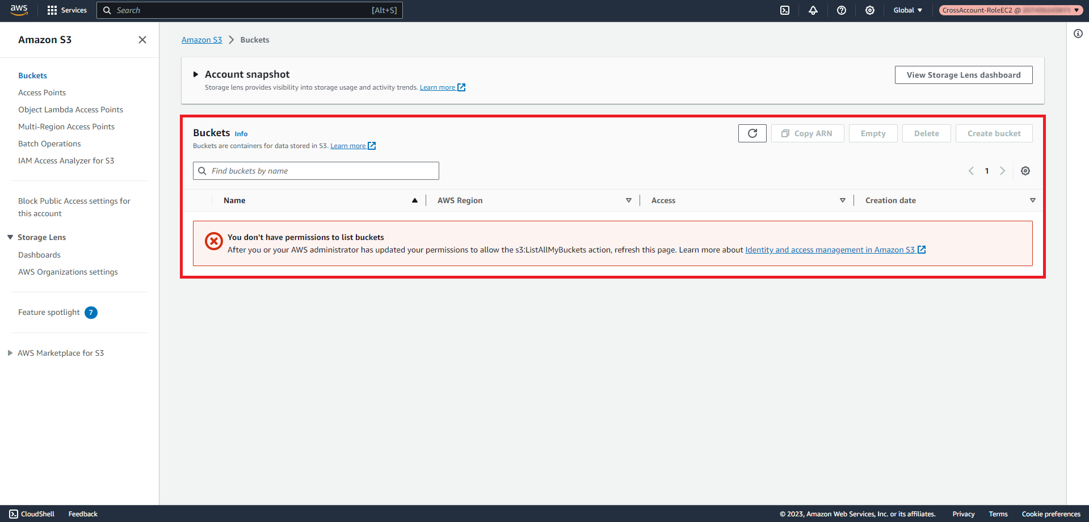
Task: Open the settings gear in top bar
Action: click(x=870, y=10)
